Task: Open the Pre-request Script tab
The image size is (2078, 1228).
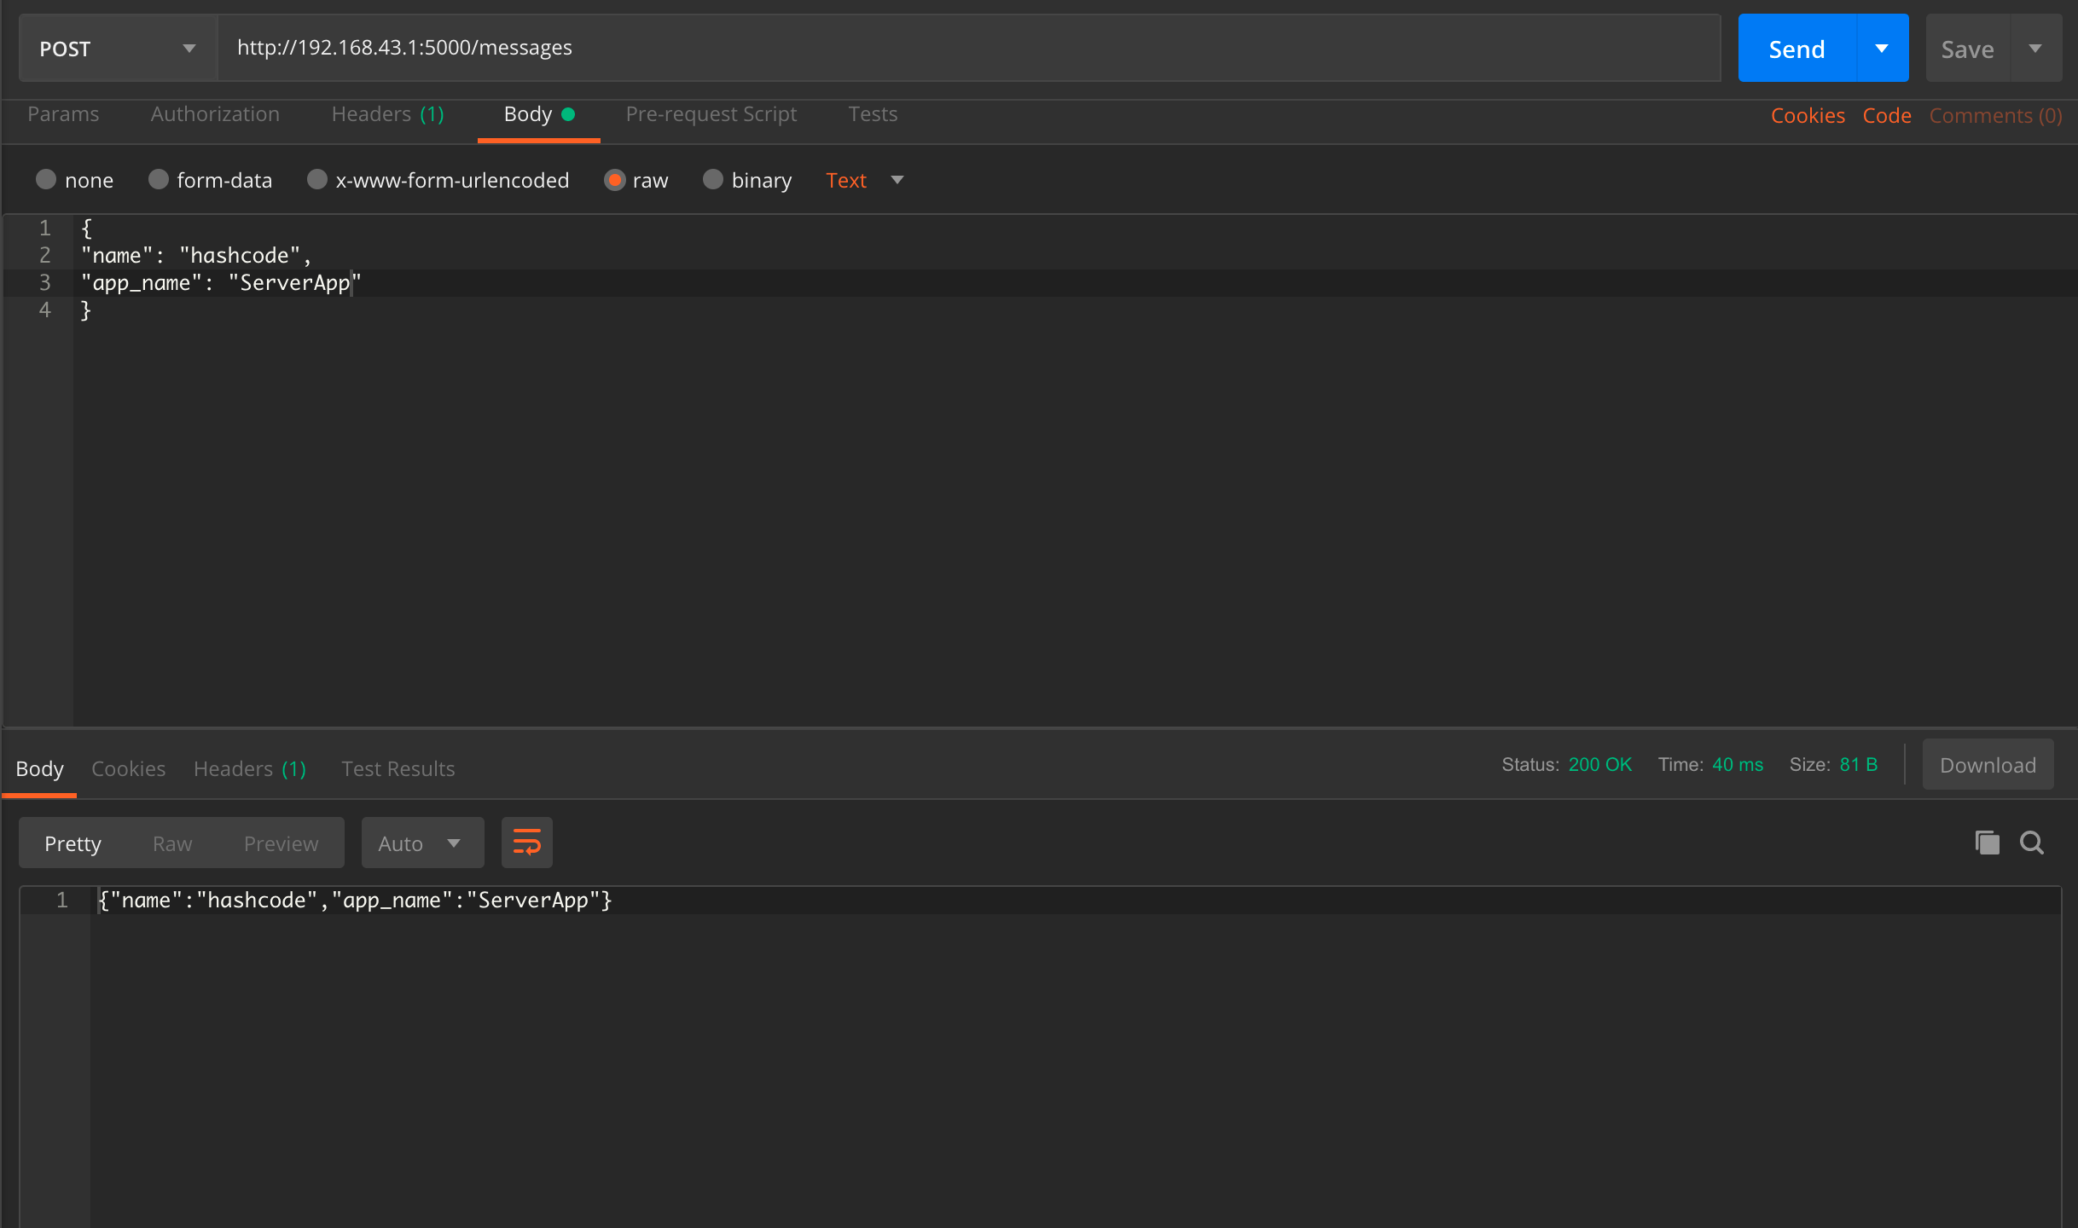Action: point(711,114)
